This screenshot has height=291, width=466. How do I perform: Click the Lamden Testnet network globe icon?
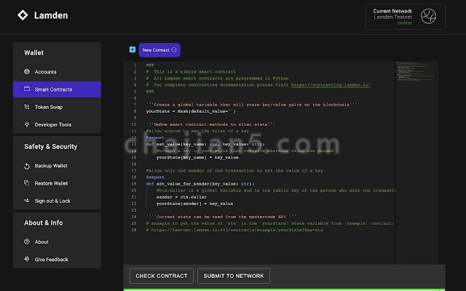(x=428, y=16)
